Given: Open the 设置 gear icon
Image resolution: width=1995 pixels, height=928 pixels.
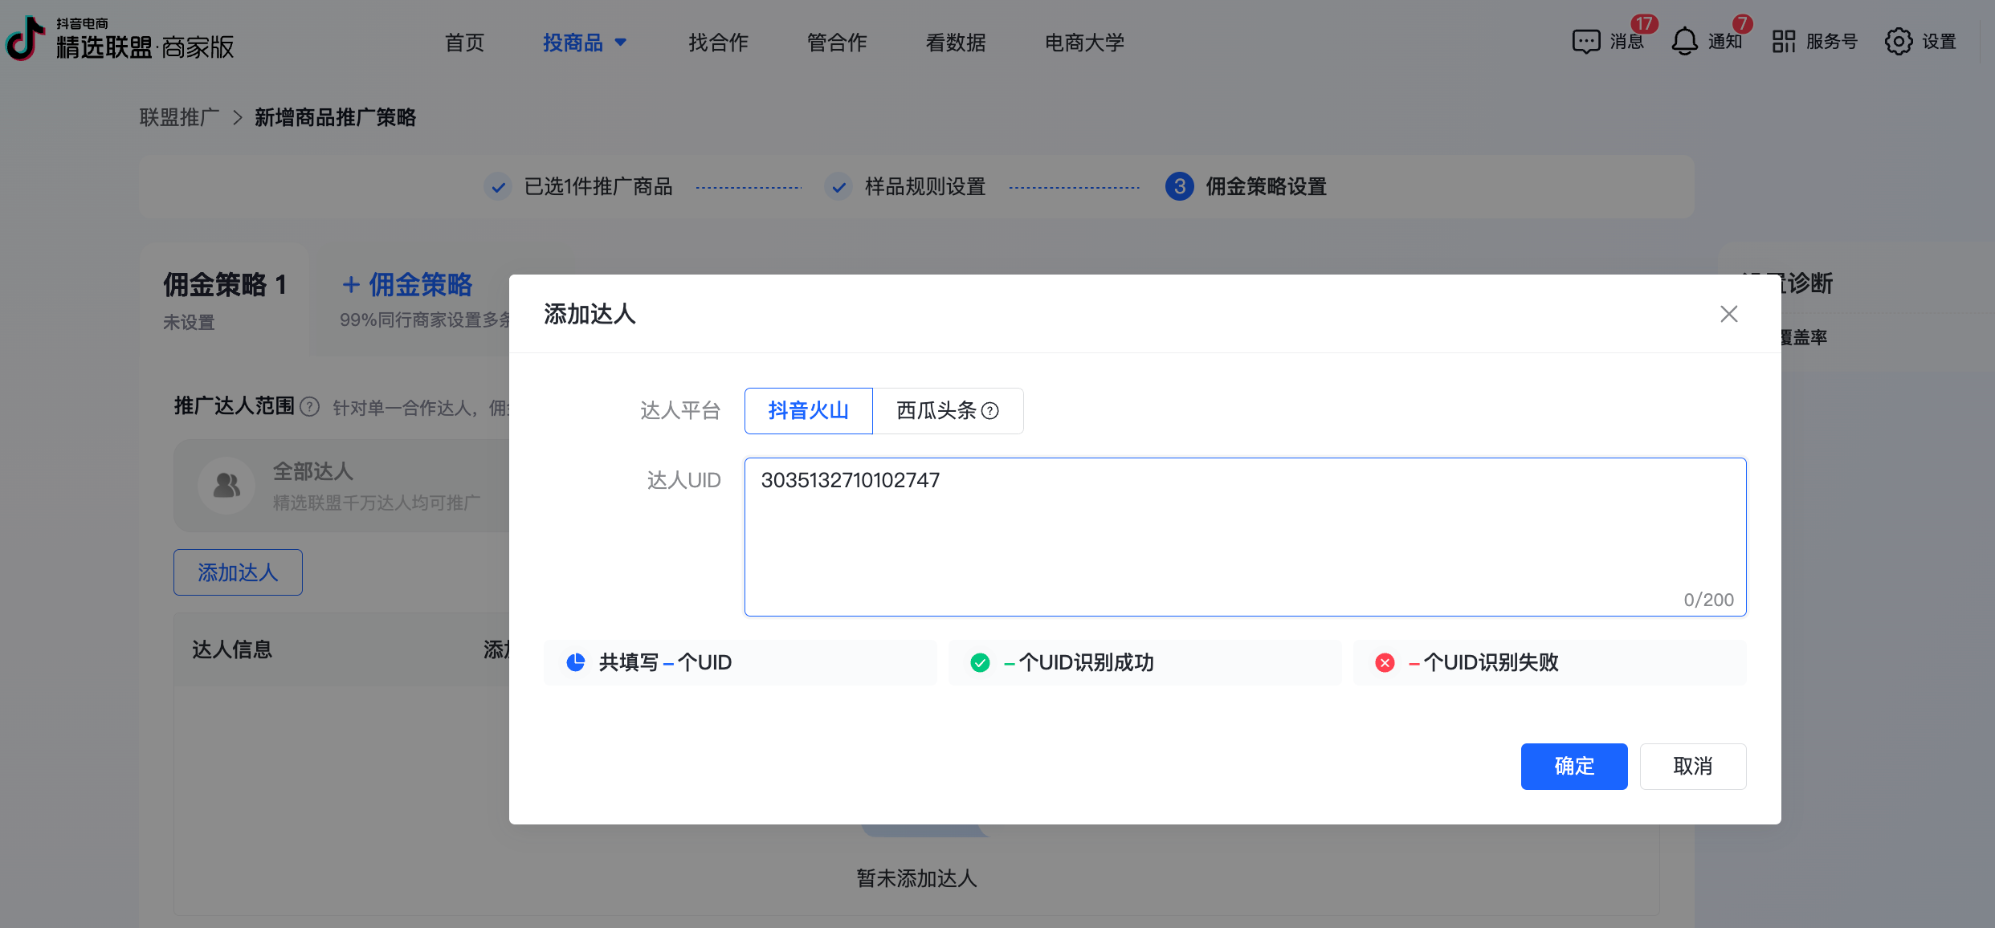Looking at the screenshot, I should pos(1899,42).
